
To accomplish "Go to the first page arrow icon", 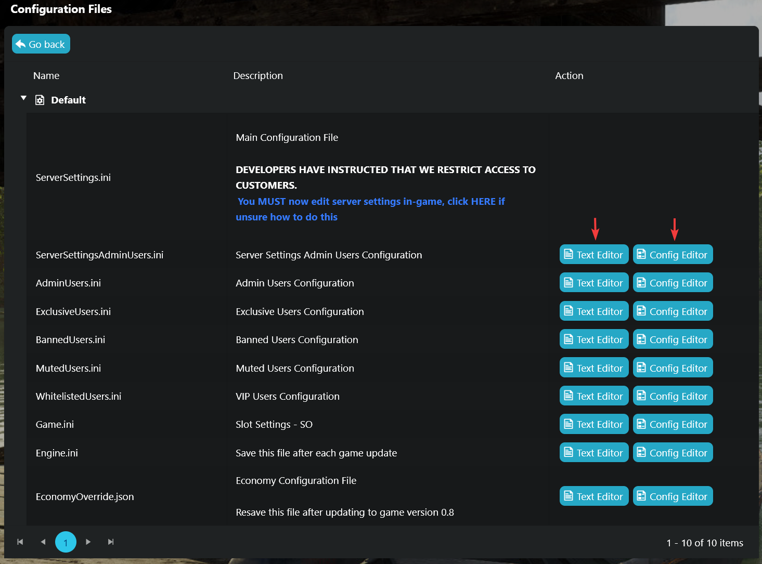I will 20,542.
